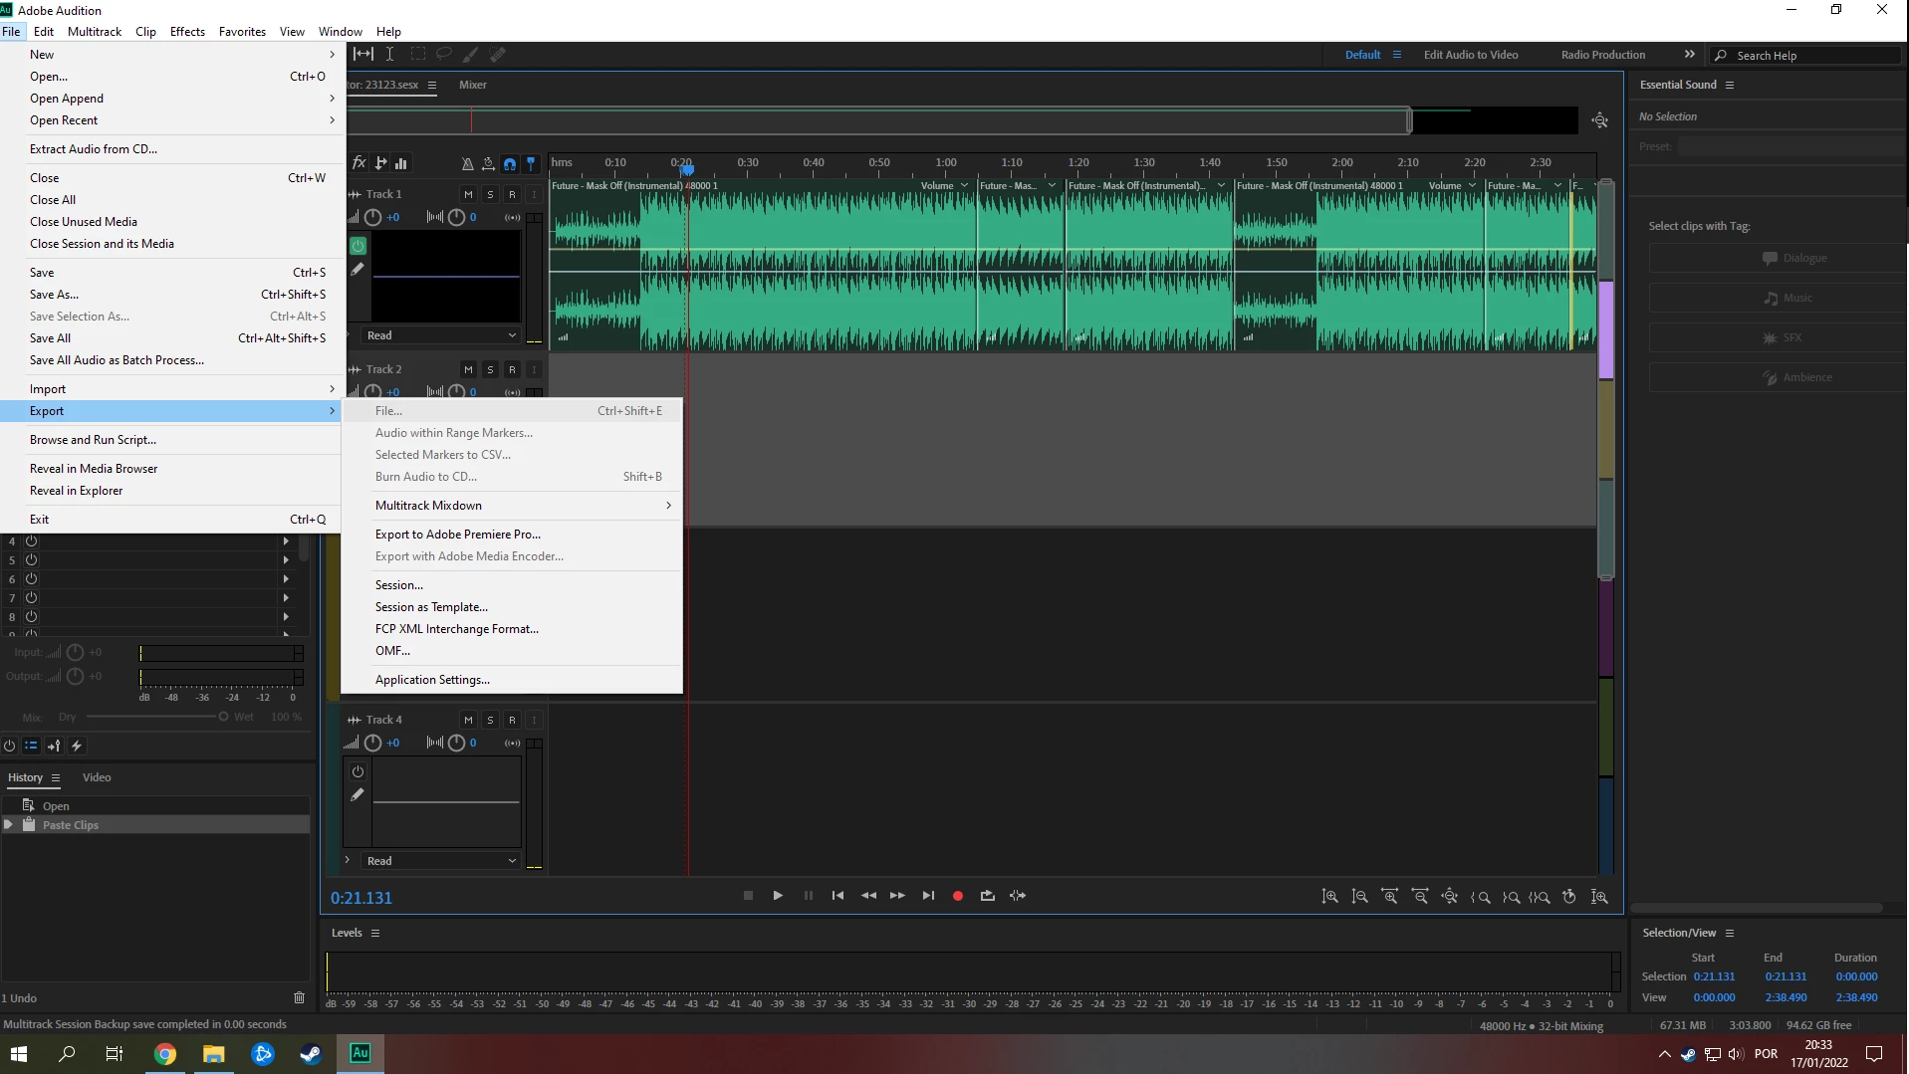
Task: Arm Track 4 for recording
Action: 512,720
